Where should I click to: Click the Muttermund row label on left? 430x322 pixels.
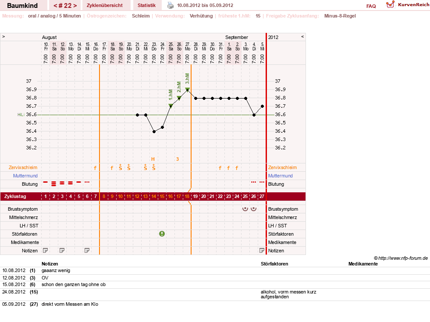click(x=25, y=176)
